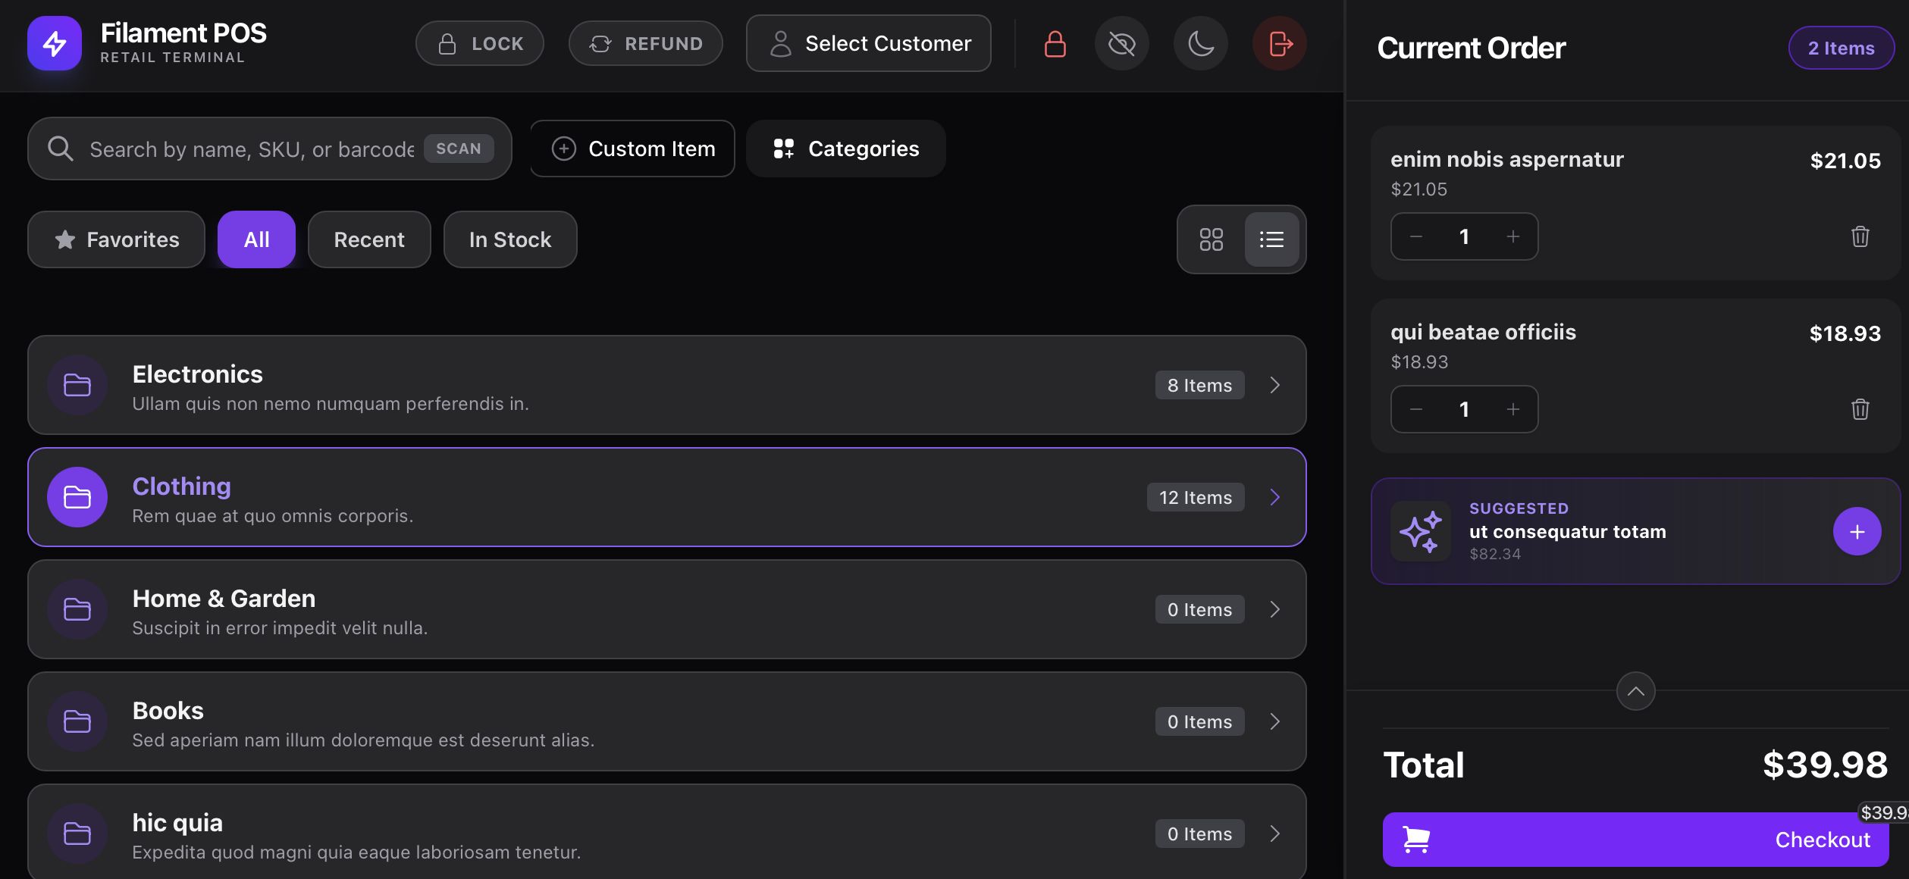The height and width of the screenshot is (879, 1909).
Task: Decrease quantity of enim nobis aspernatur
Action: (x=1415, y=236)
